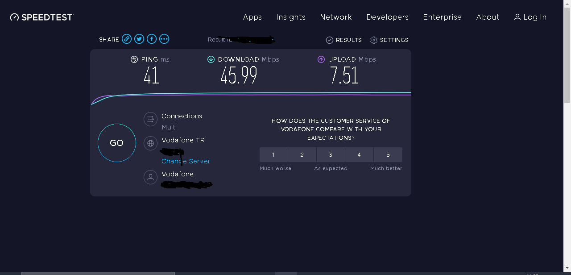Click the Multi connections label

pos(169,127)
